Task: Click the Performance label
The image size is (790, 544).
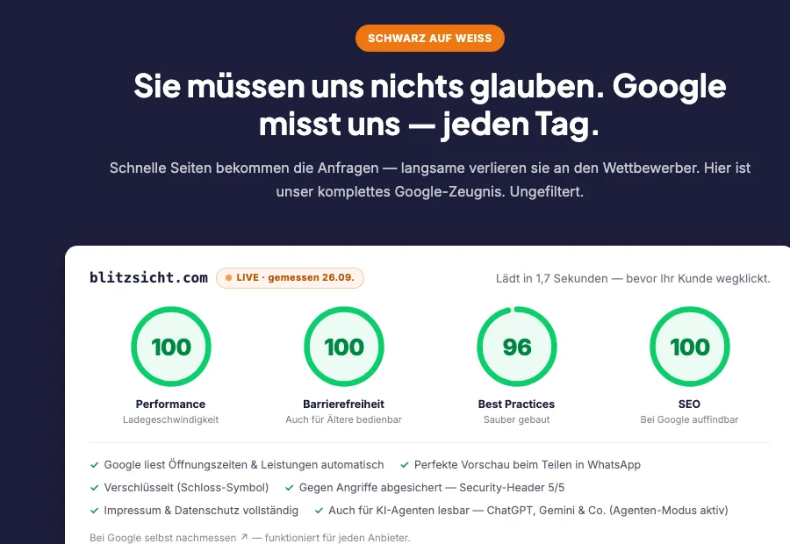Action: coord(170,404)
